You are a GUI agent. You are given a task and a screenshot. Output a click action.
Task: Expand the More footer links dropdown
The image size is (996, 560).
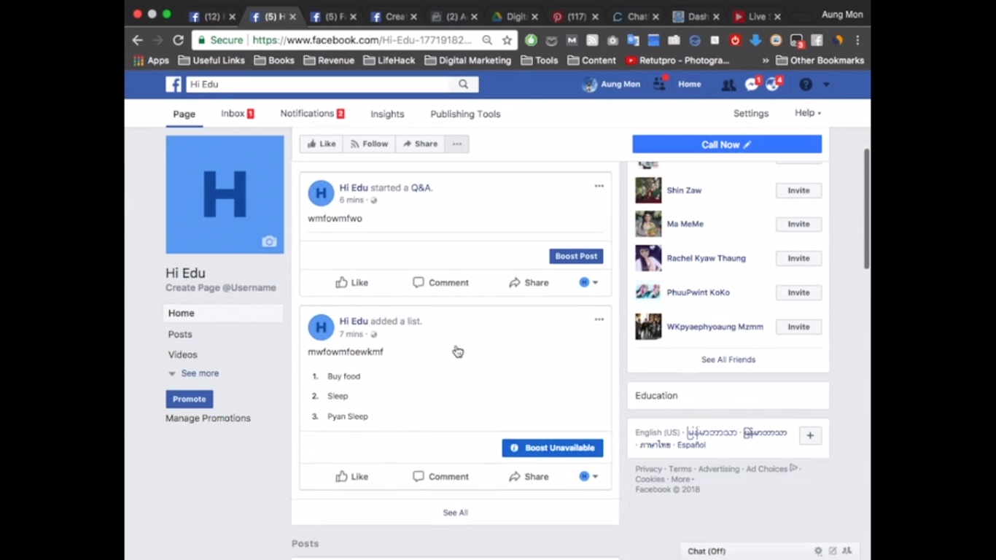click(682, 479)
